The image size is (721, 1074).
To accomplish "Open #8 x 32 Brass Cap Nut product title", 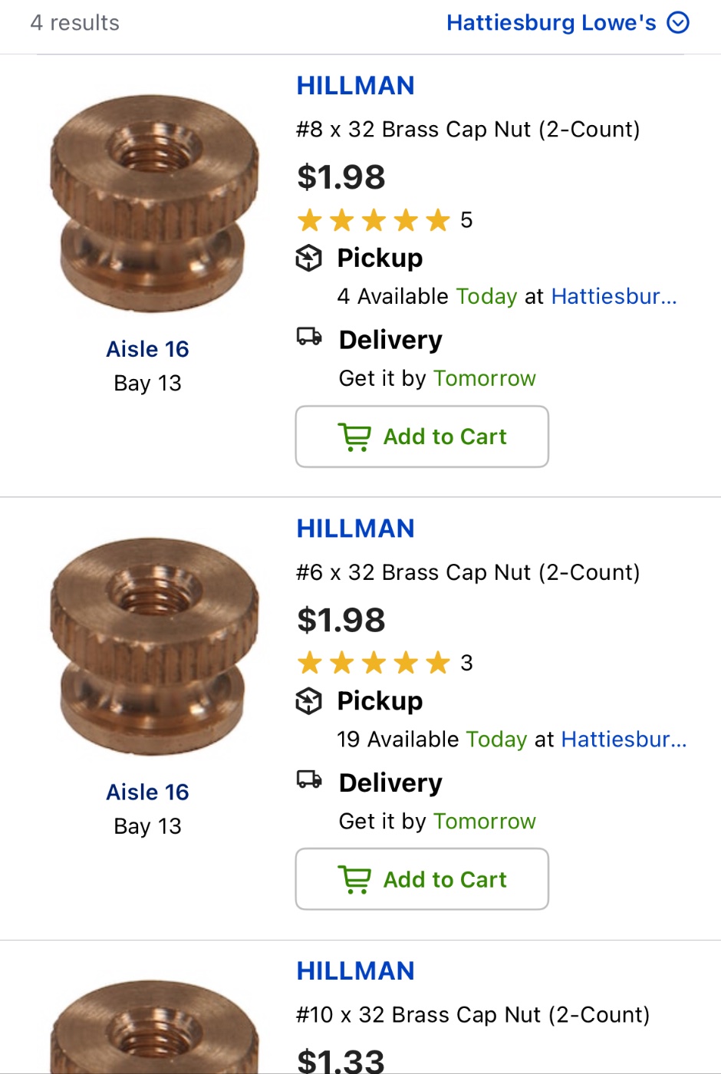I will pyautogui.click(x=468, y=130).
